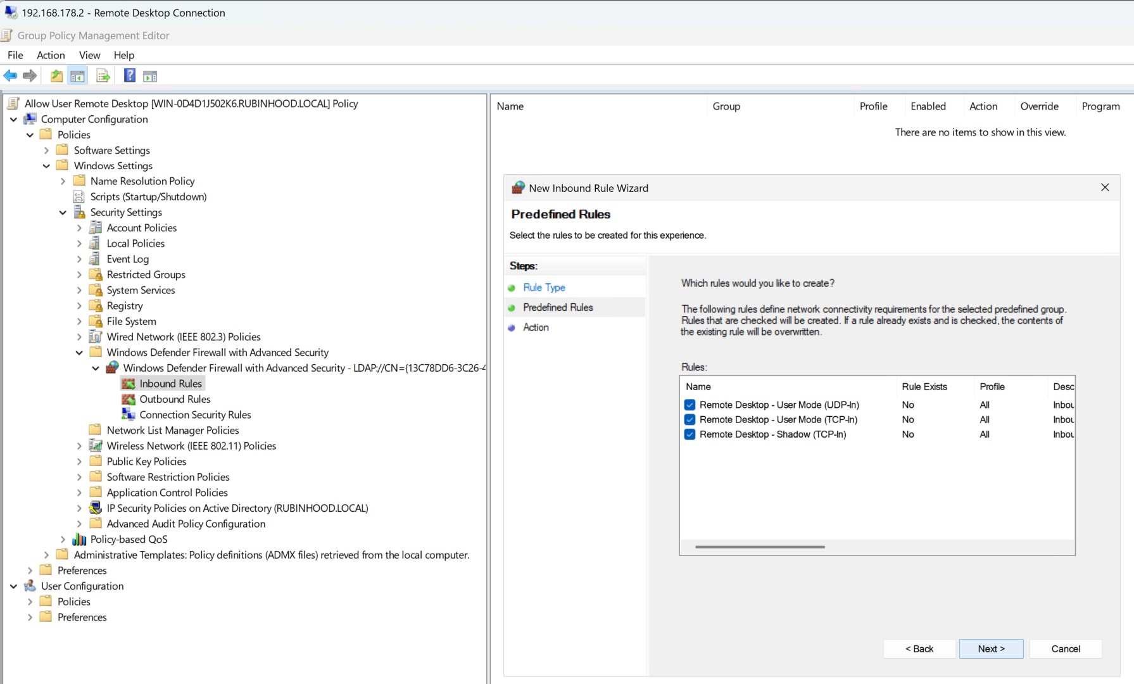Screen dimensions: 1134x684
Task: Uncheck Remote Desktop - User Mode (UDP-In)
Action: [x=690, y=405]
